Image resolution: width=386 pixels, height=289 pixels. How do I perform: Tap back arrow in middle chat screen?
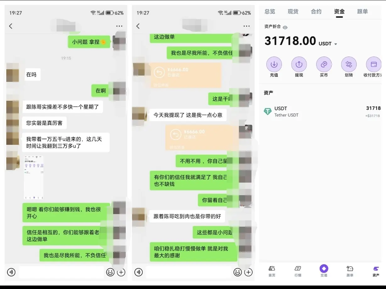click(x=138, y=26)
